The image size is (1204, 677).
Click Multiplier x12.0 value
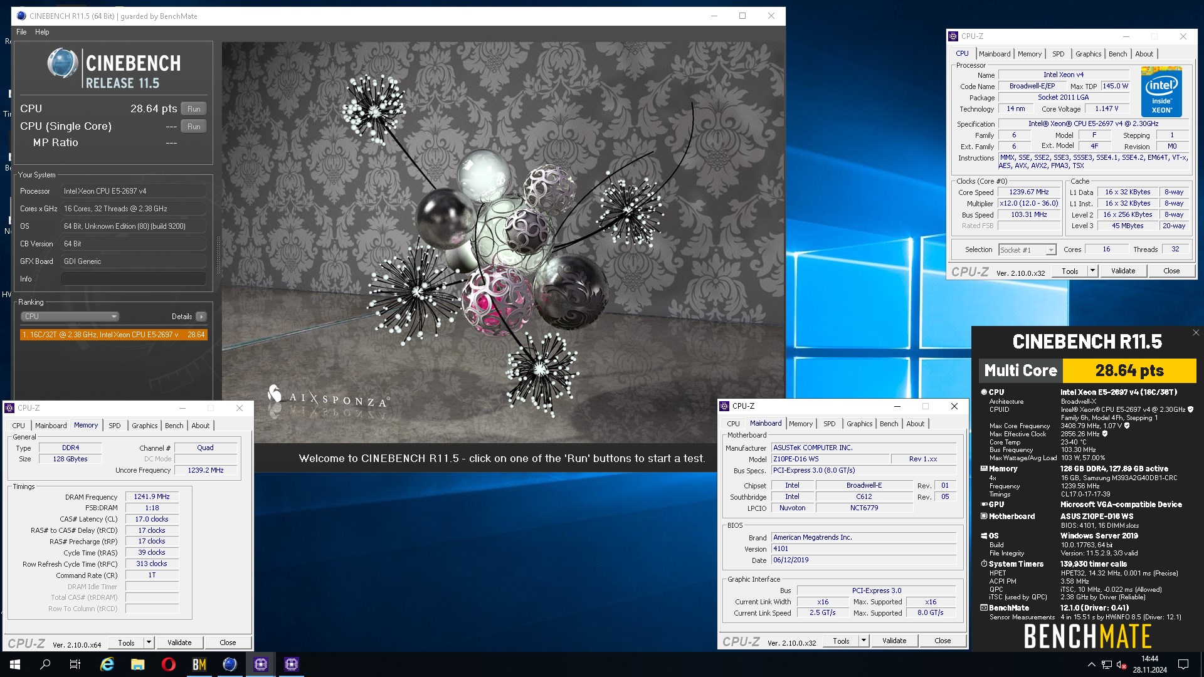pos(1029,203)
